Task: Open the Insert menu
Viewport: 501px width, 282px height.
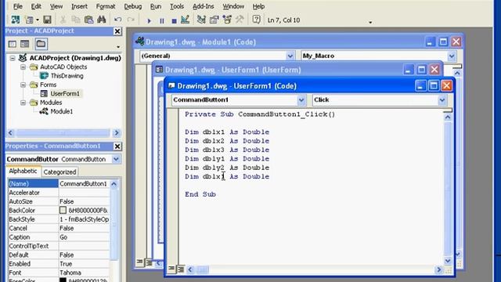Action: click(79, 6)
